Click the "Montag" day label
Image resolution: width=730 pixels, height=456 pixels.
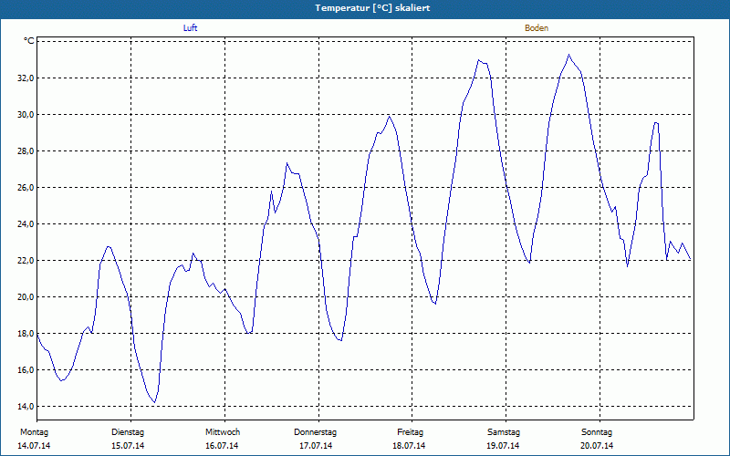[x=34, y=432]
